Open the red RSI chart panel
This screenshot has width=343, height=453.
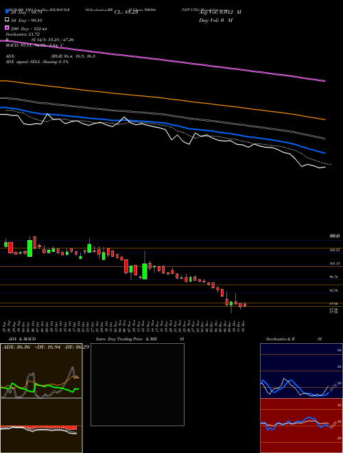(x=301, y=426)
